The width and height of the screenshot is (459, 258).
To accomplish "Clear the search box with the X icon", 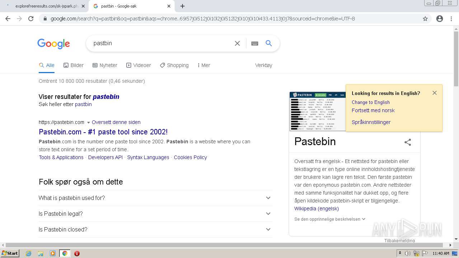I will 237,43.
